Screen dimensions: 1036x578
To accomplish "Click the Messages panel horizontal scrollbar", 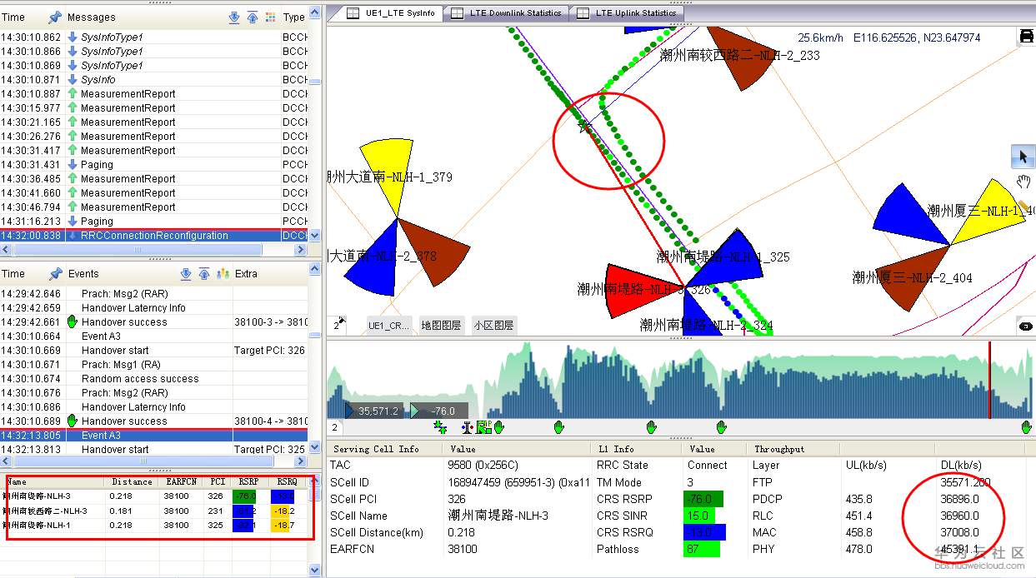I will [x=138, y=250].
